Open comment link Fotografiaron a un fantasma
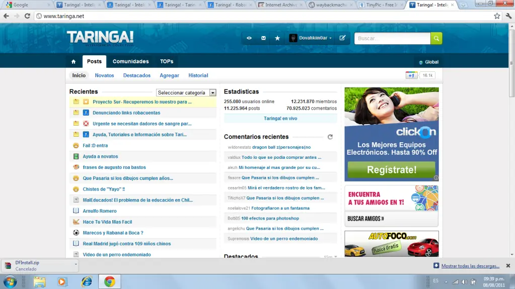515x289 pixels. [280, 208]
